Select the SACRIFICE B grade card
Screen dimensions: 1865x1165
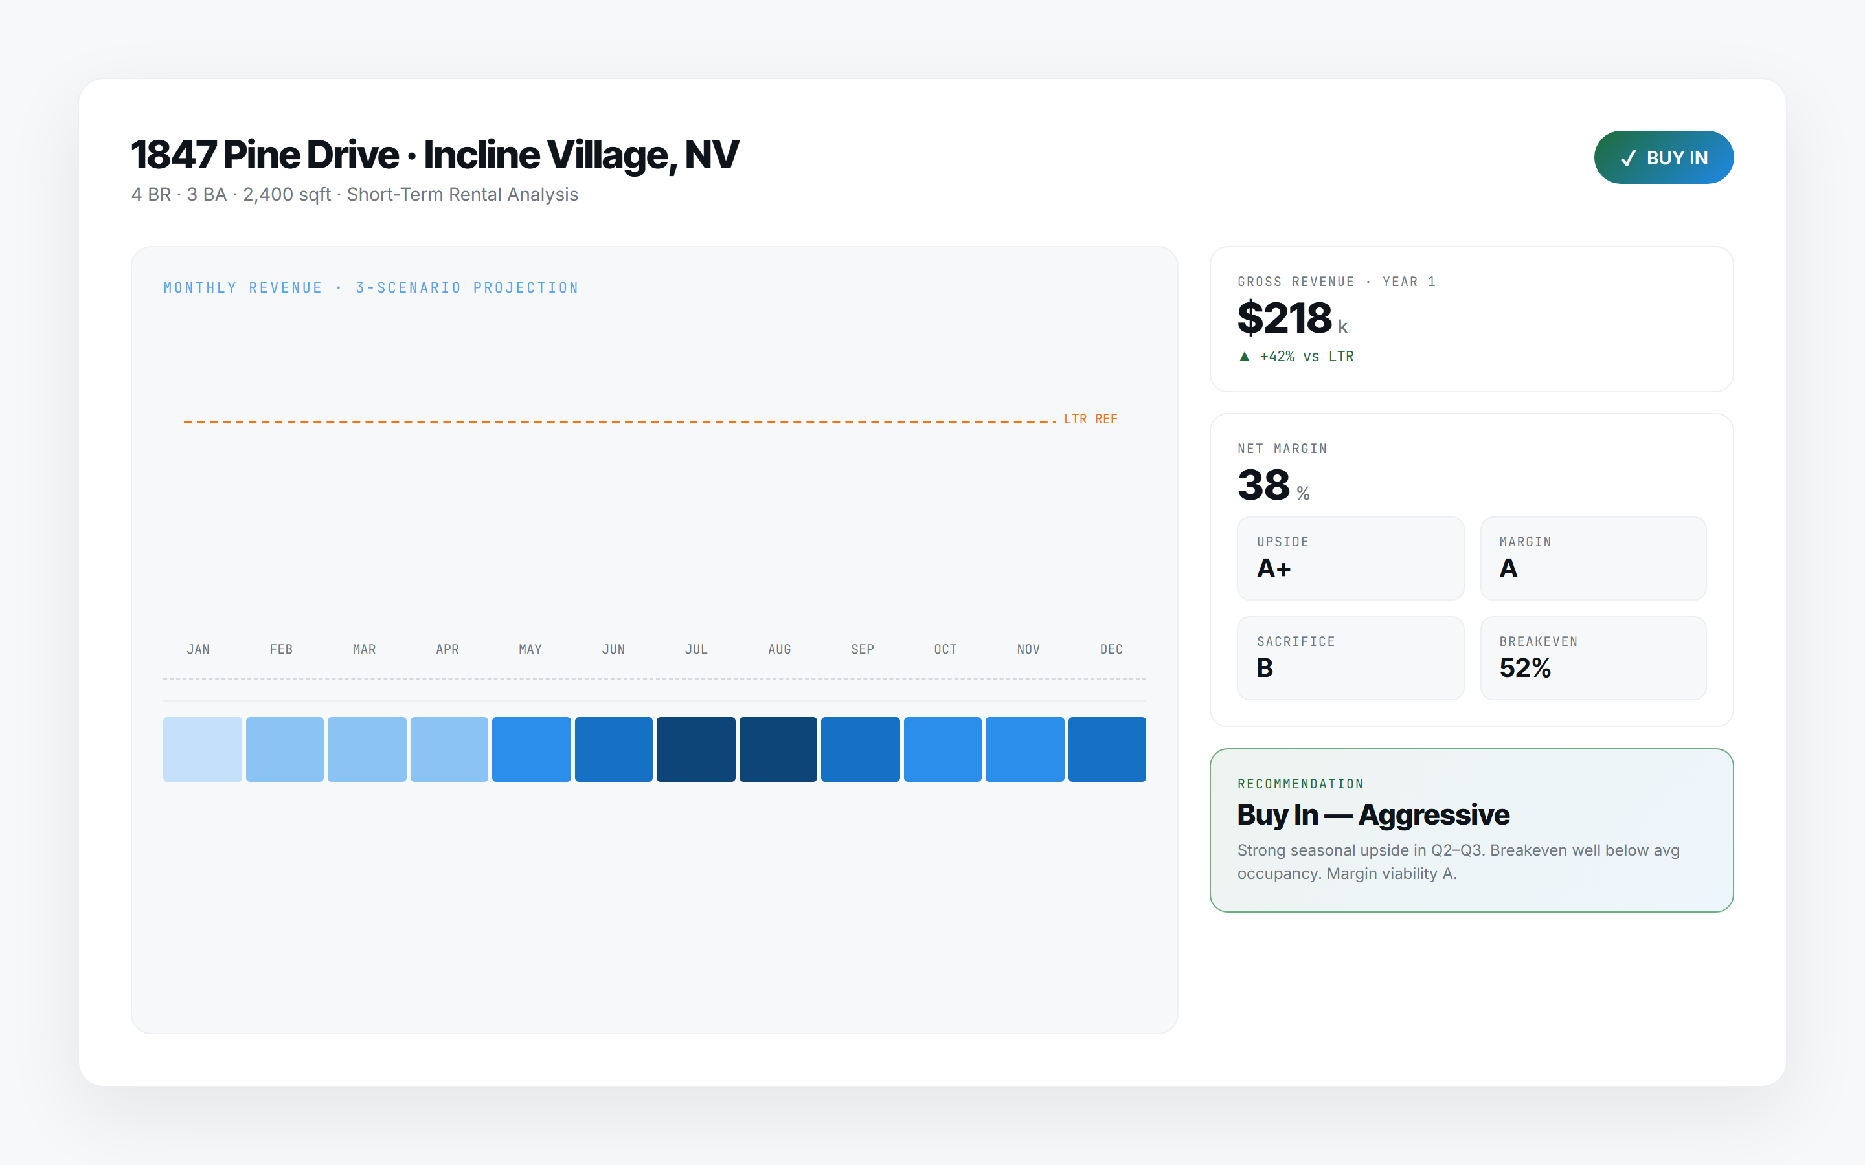pos(1350,658)
